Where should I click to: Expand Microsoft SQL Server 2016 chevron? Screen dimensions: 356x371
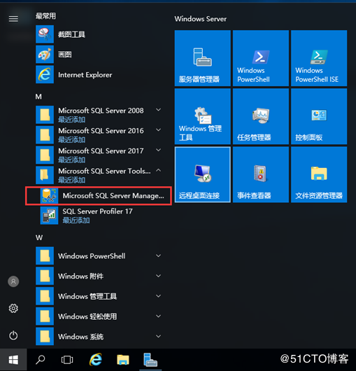coord(158,130)
